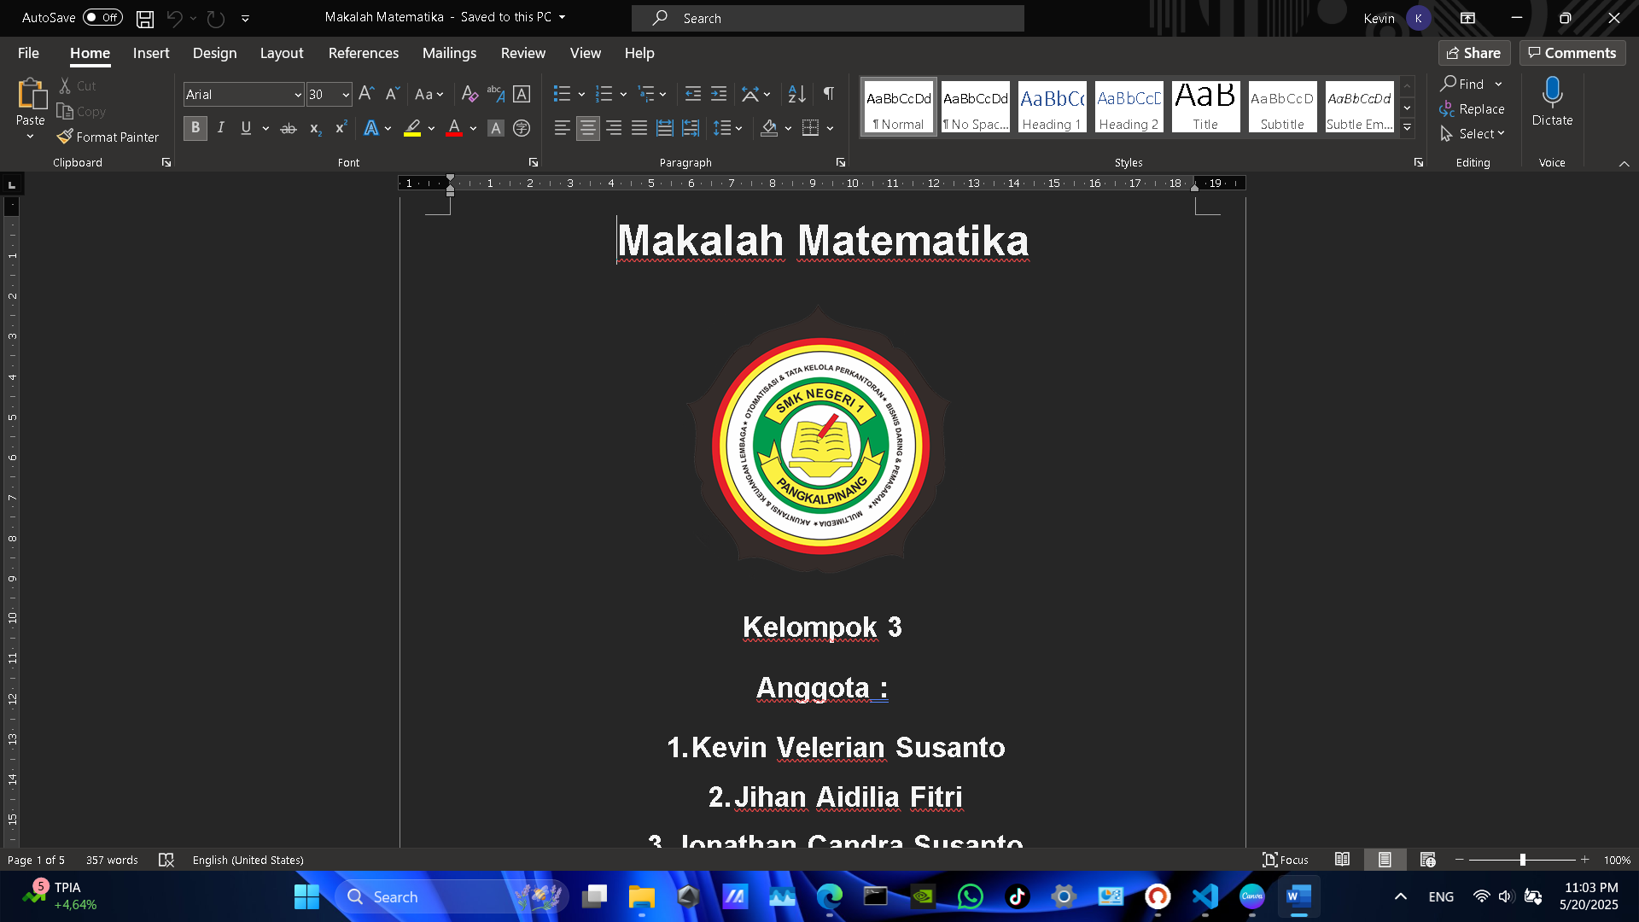Image resolution: width=1639 pixels, height=922 pixels.
Task: Switch to the Insert tab
Action: pyautogui.click(x=151, y=53)
